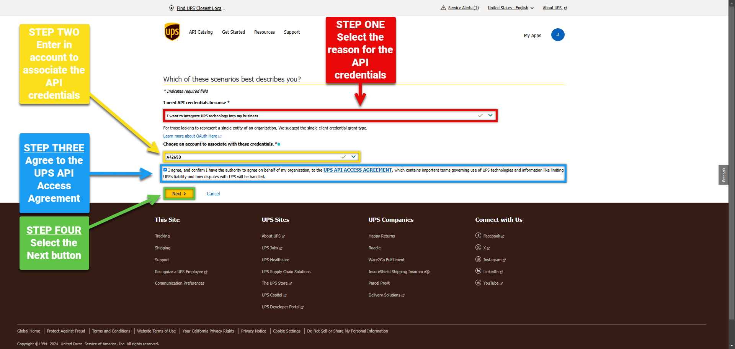
Task: Click the Facebook circle icon in footer
Action: point(478,236)
